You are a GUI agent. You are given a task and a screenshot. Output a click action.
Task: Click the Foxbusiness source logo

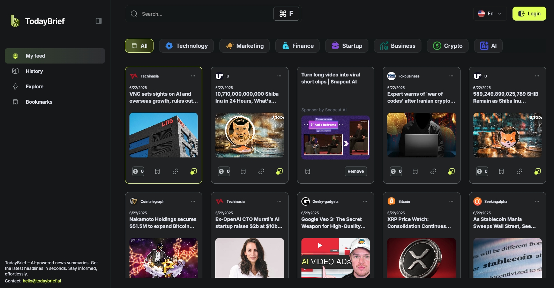(391, 76)
